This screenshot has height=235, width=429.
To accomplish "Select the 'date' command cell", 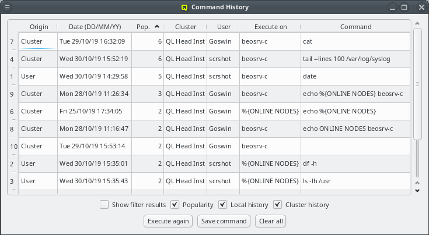I will click(x=355, y=76).
